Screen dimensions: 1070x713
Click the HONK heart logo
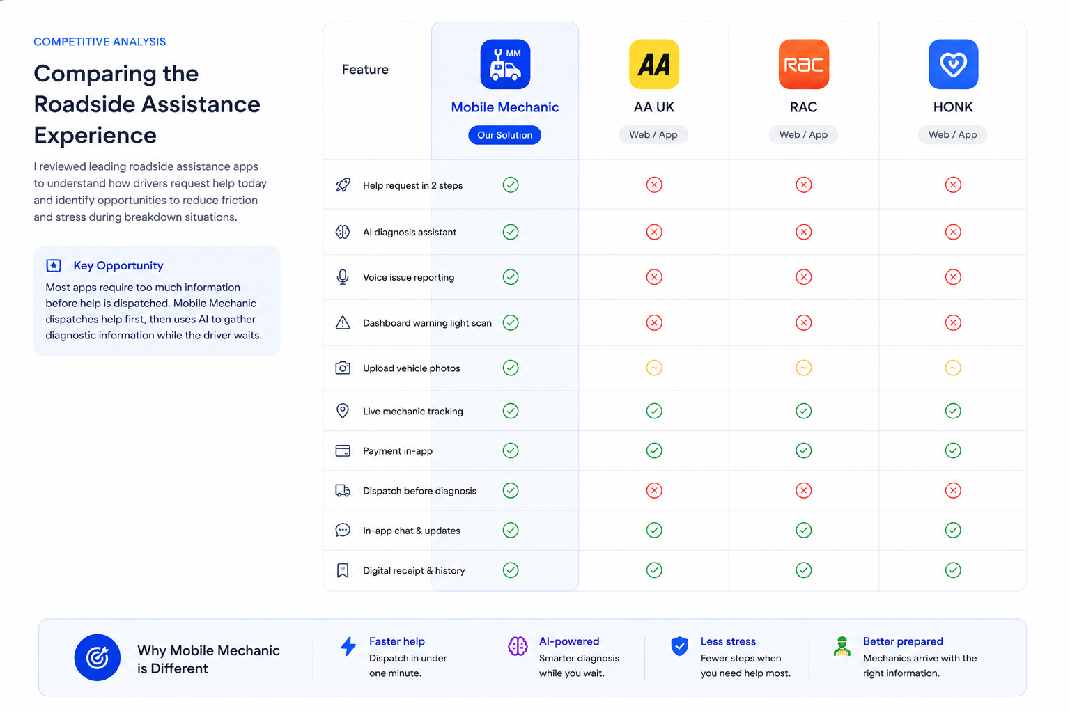pos(953,64)
